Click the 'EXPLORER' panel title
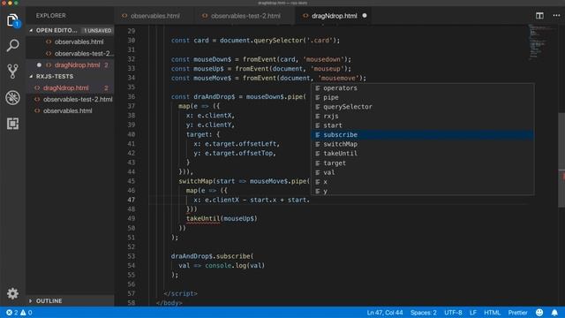 [51, 16]
